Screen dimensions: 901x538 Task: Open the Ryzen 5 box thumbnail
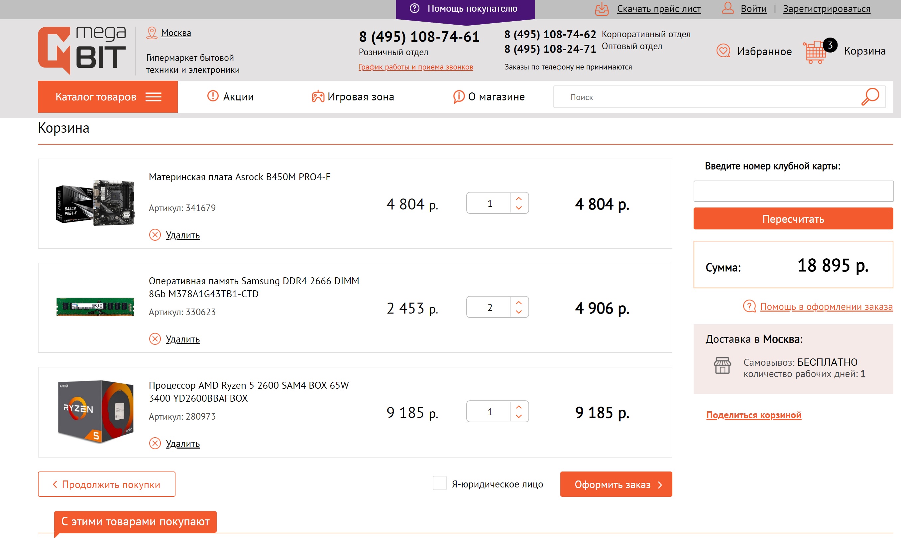coord(95,411)
